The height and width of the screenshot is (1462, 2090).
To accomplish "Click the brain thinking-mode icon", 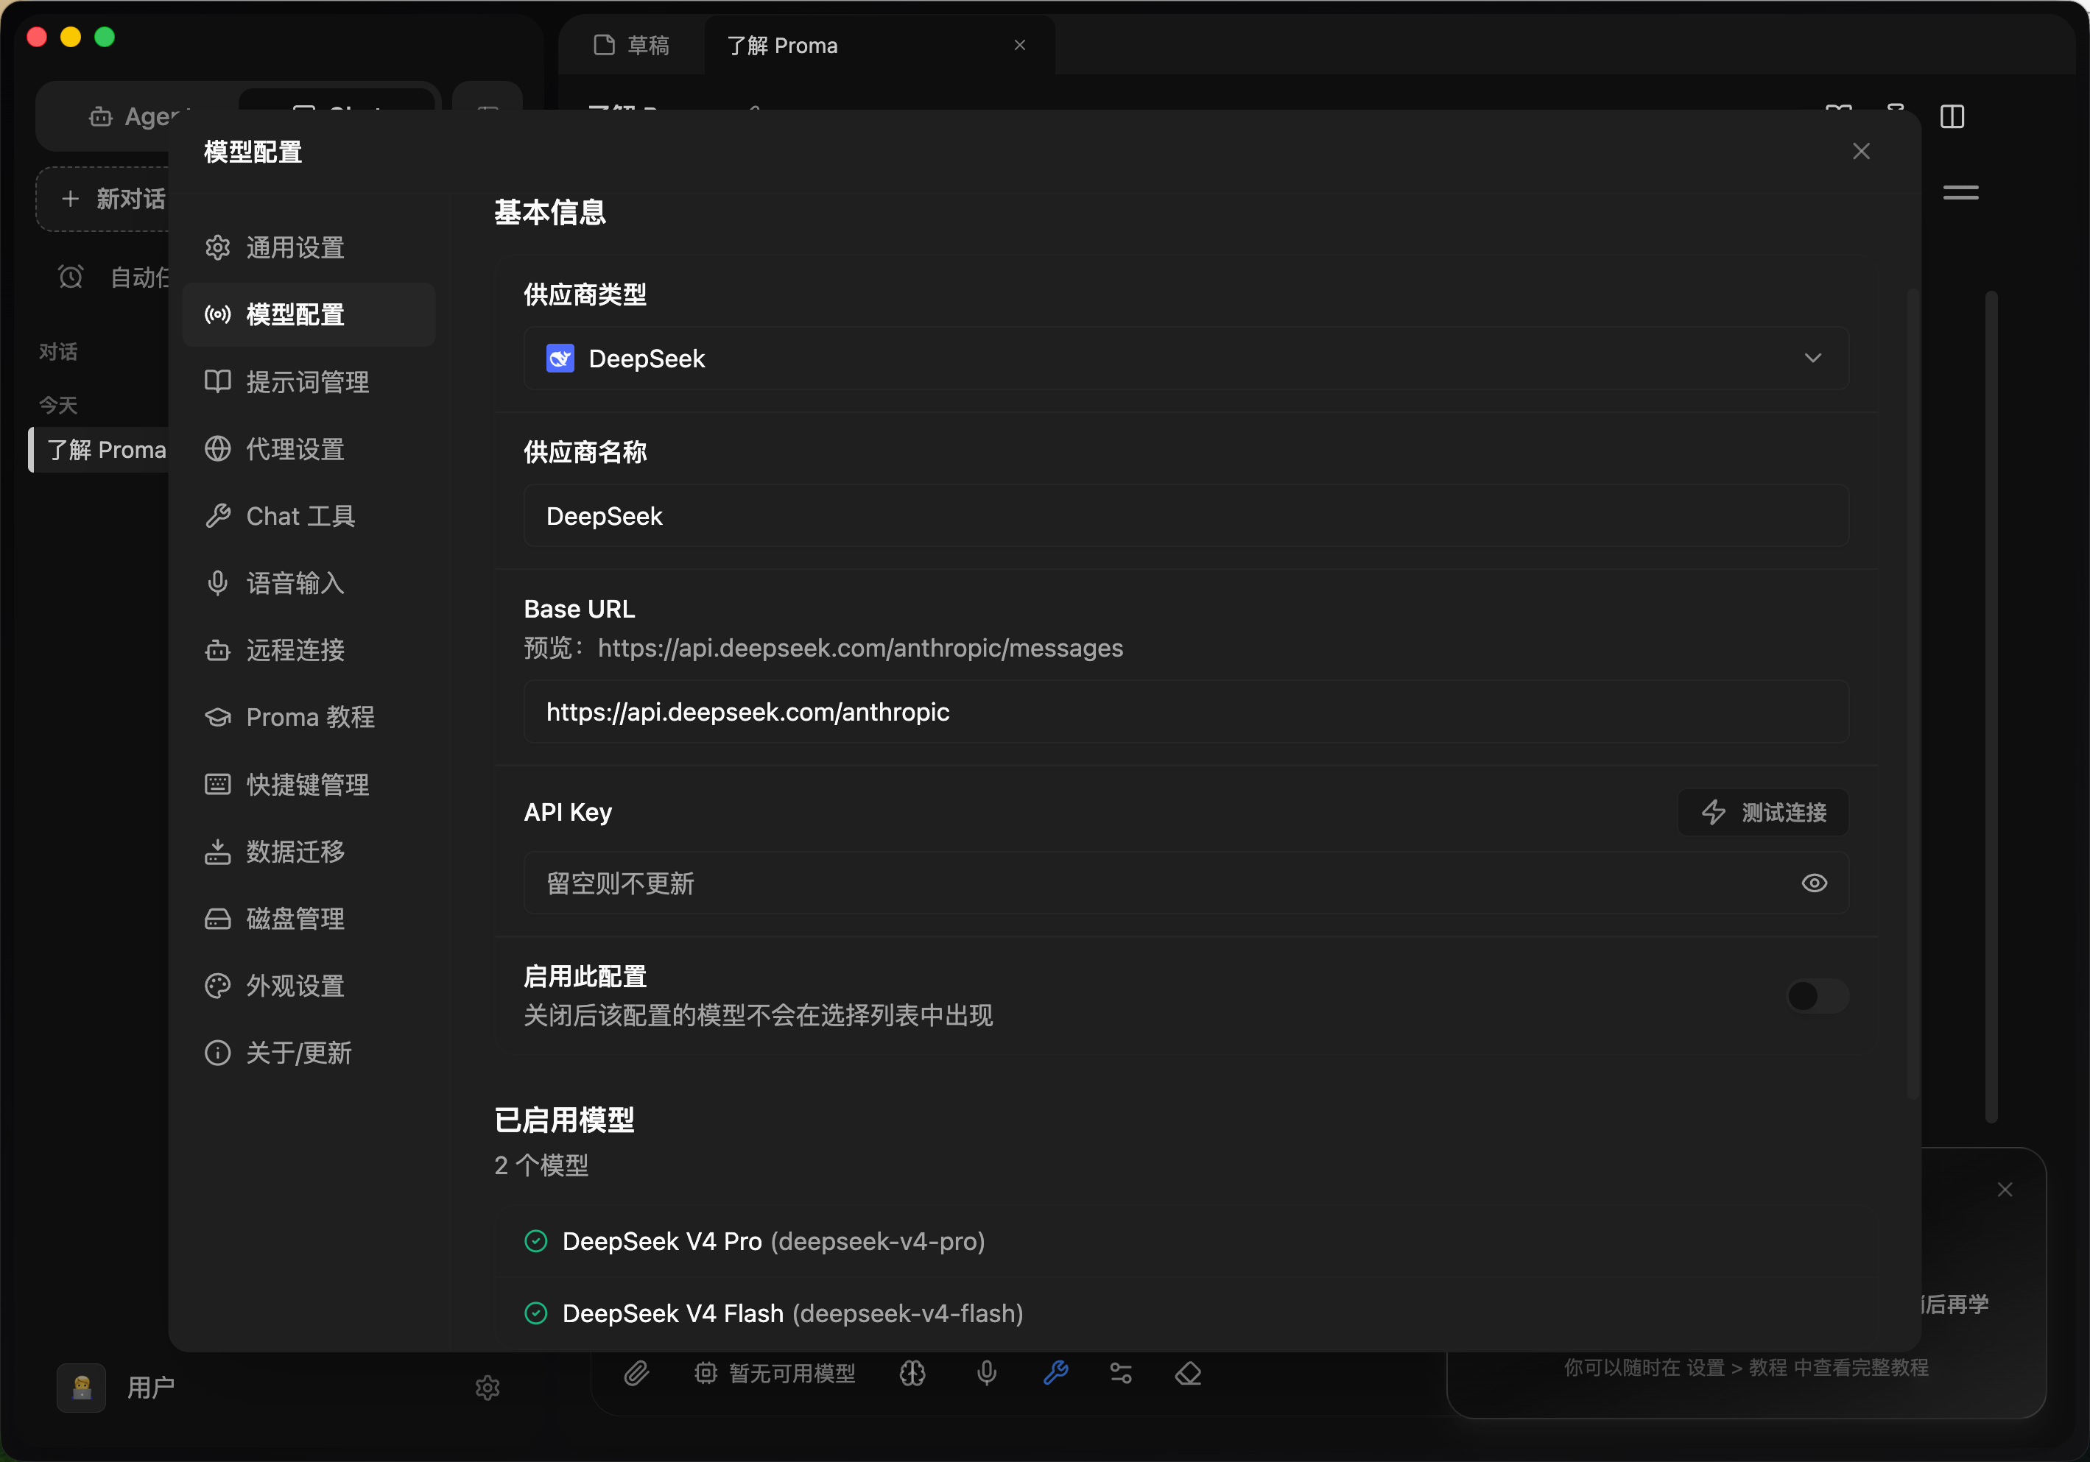I will (x=912, y=1373).
